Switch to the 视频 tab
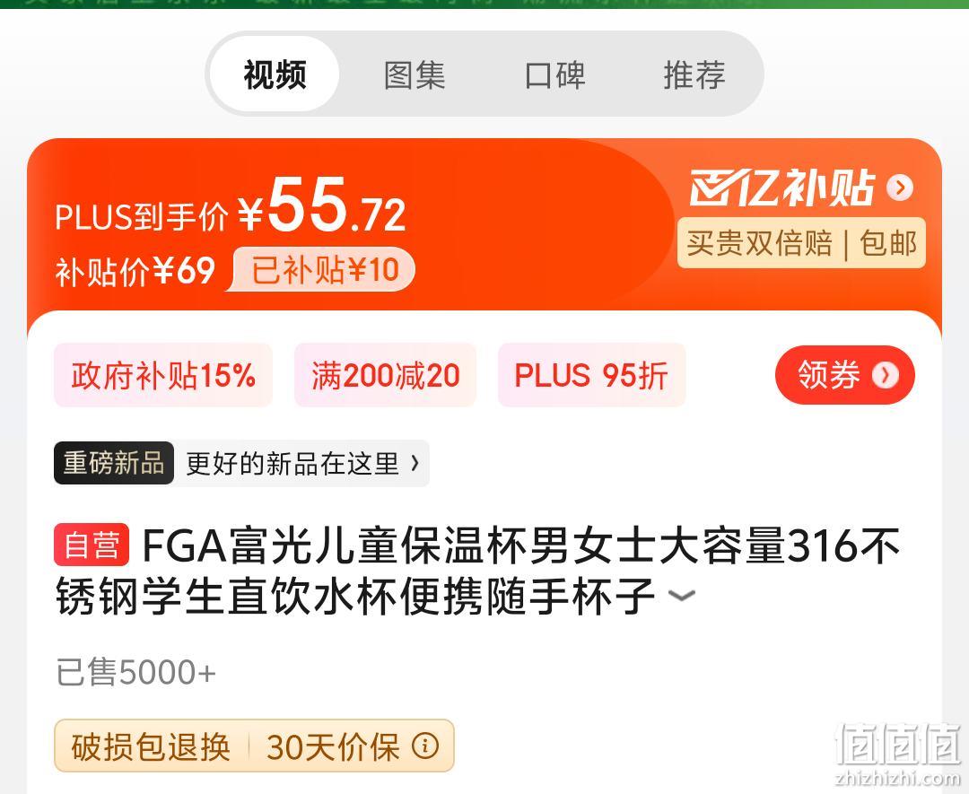This screenshot has height=794, width=969. [x=275, y=74]
